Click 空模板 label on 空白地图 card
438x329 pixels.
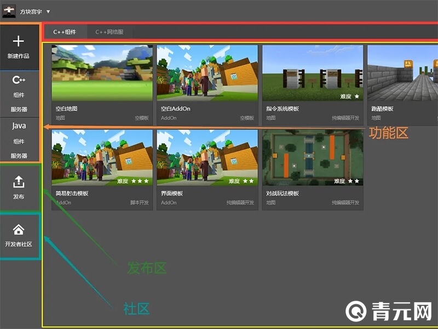(142, 118)
